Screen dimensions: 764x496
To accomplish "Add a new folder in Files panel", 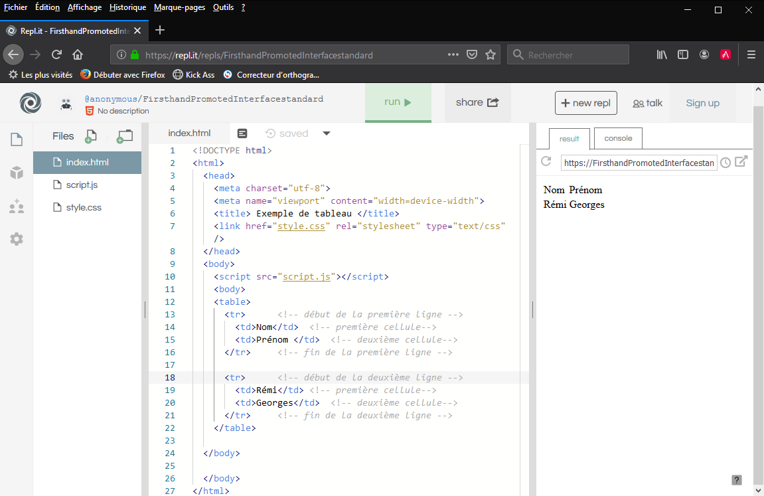I will [x=124, y=136].
